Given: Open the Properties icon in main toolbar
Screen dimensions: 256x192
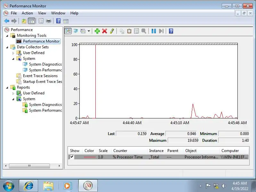Looking at the screenshot, I should [41, 21].
